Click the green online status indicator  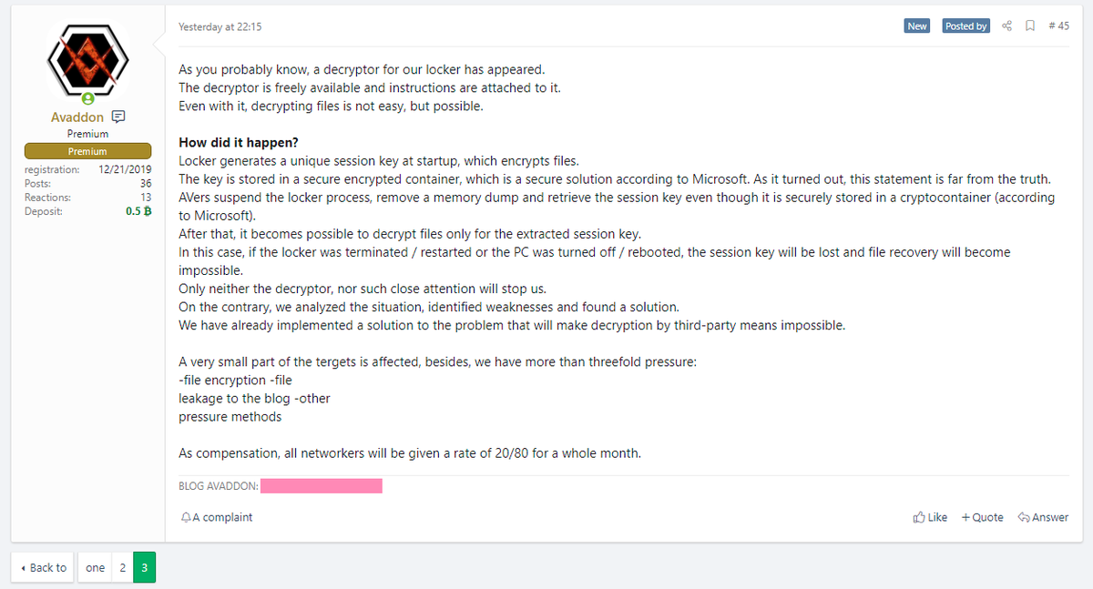[87, 98]
